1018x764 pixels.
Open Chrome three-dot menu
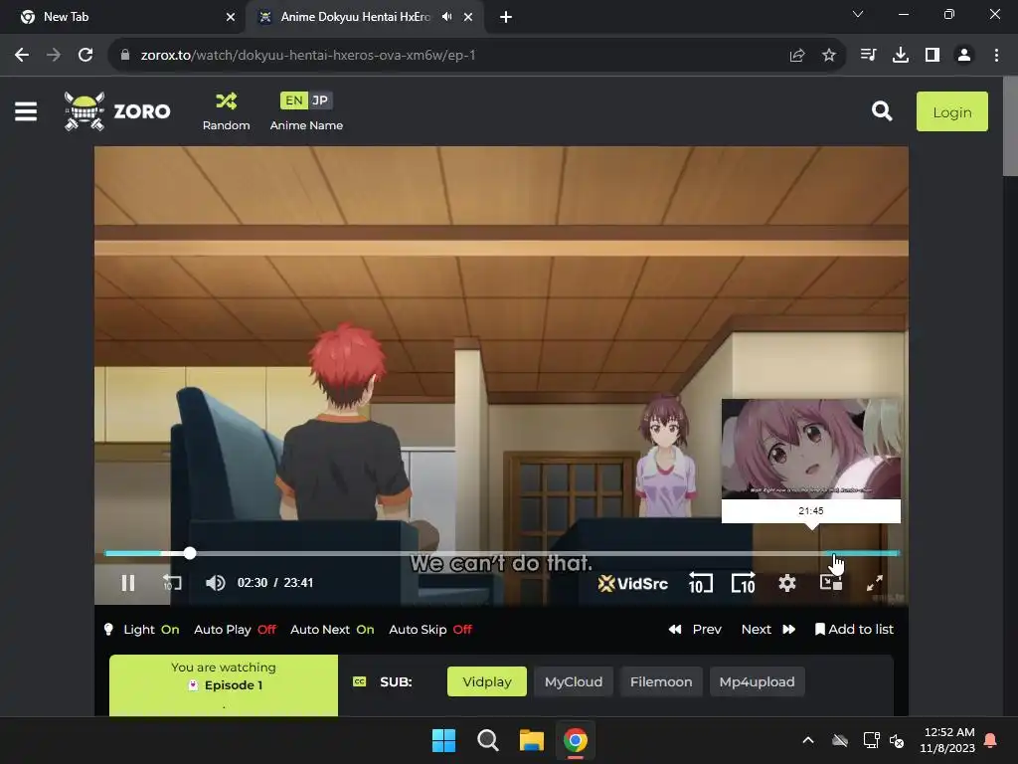[996, 56]
